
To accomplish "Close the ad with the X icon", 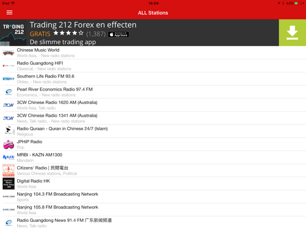I will click(2, 44).
